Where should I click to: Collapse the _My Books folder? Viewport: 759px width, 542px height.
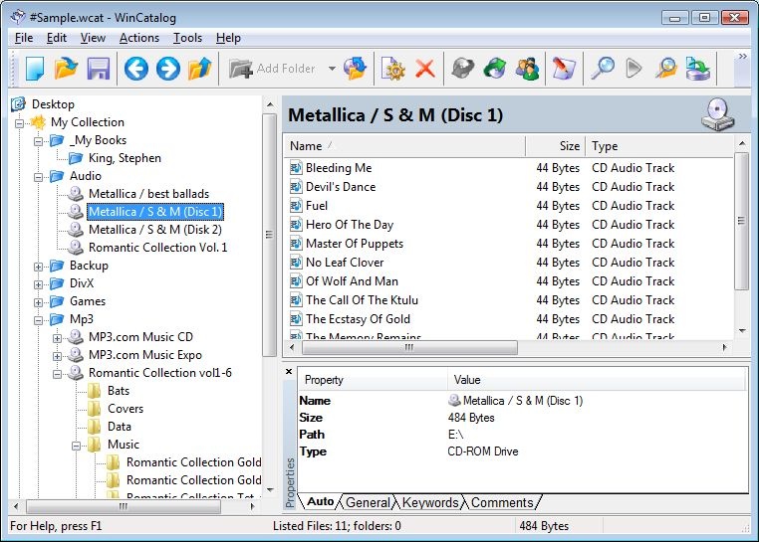tap(38, 141)
